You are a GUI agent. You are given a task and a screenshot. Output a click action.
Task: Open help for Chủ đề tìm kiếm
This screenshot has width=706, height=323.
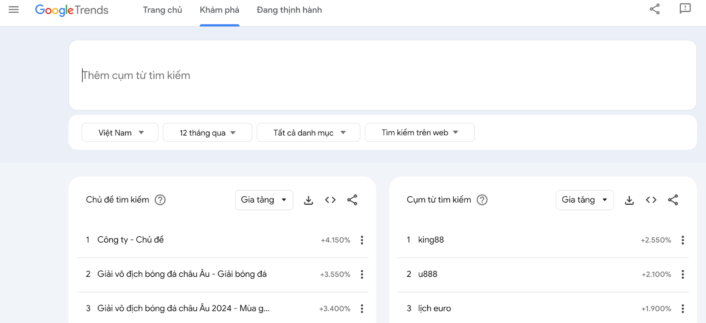(160, 200)
